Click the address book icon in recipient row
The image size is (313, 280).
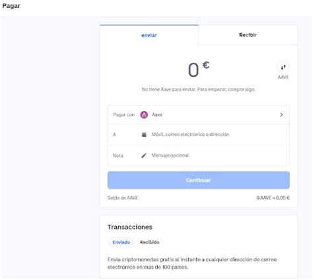(x=144, y=135)
